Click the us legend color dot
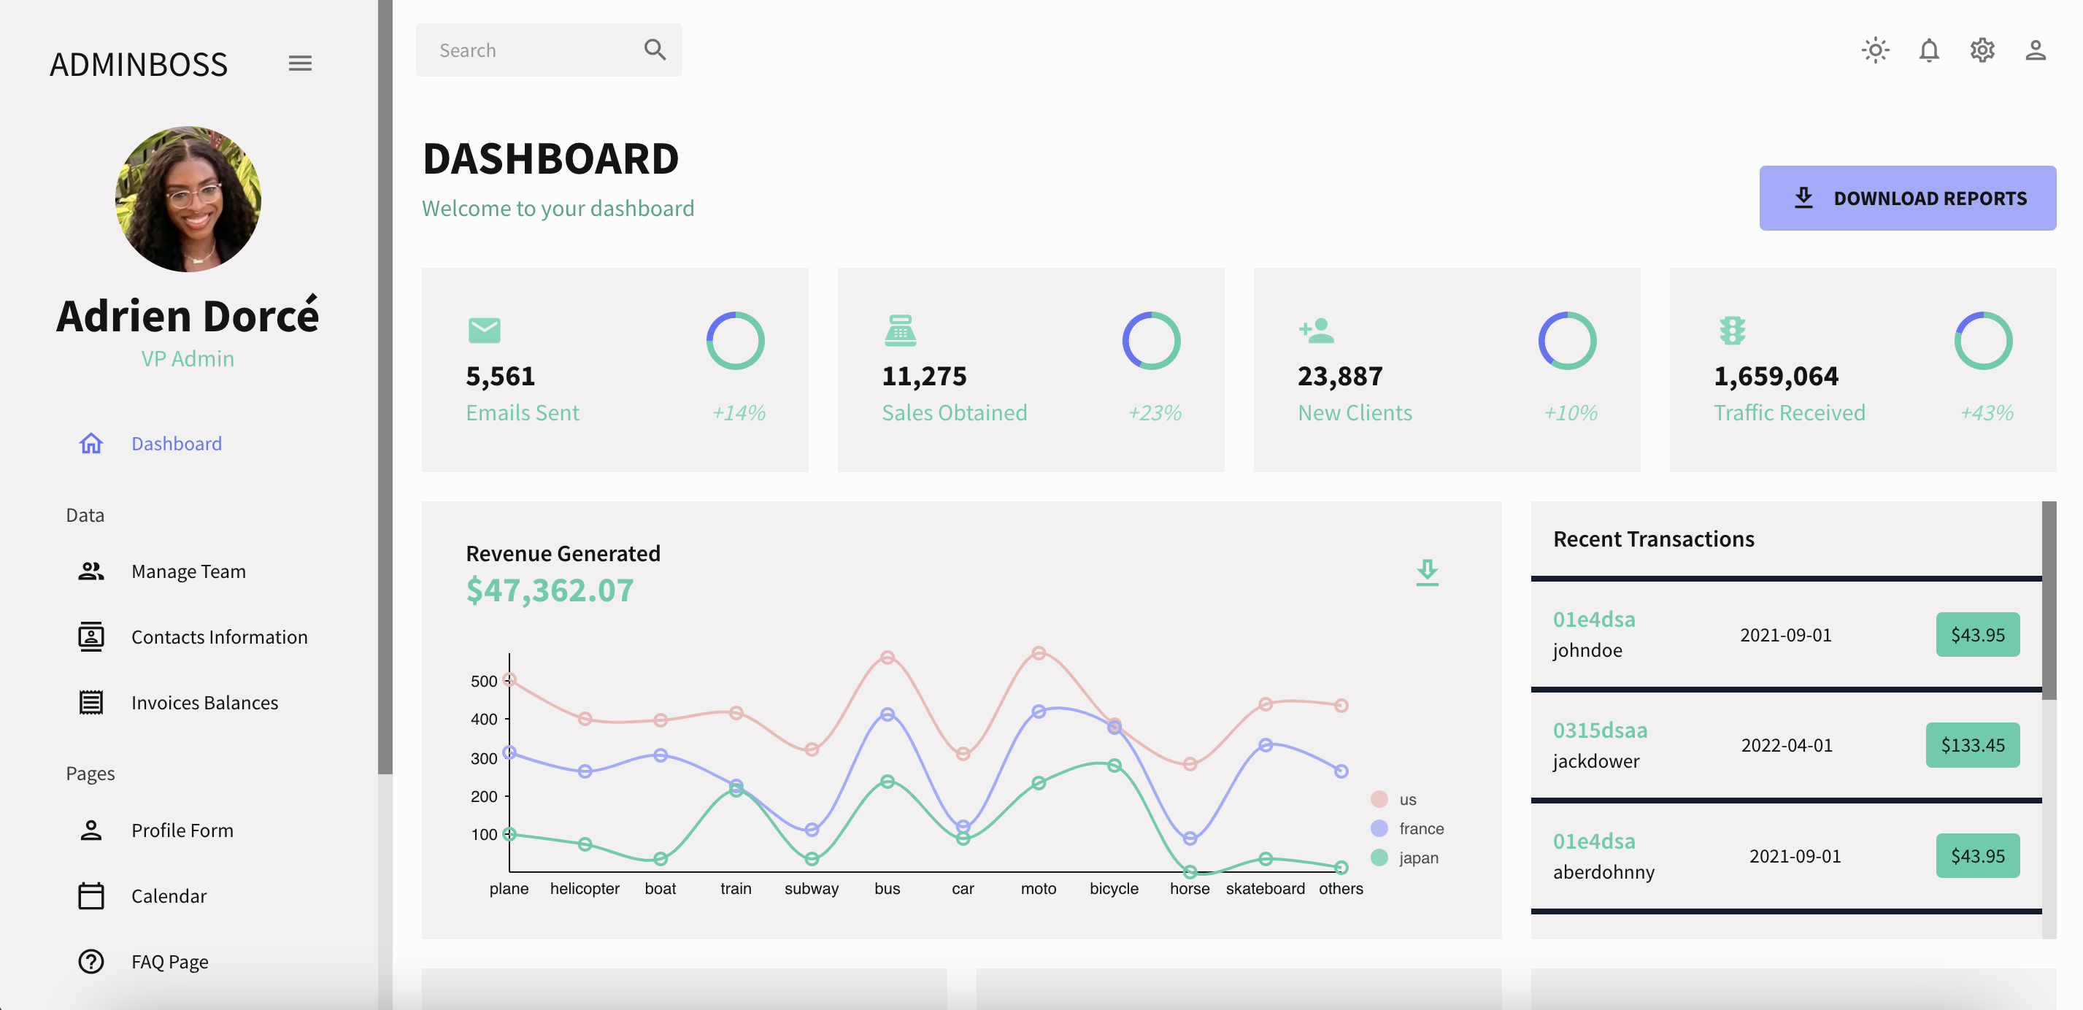2083x1010 pixels. tap(1379, 799)
